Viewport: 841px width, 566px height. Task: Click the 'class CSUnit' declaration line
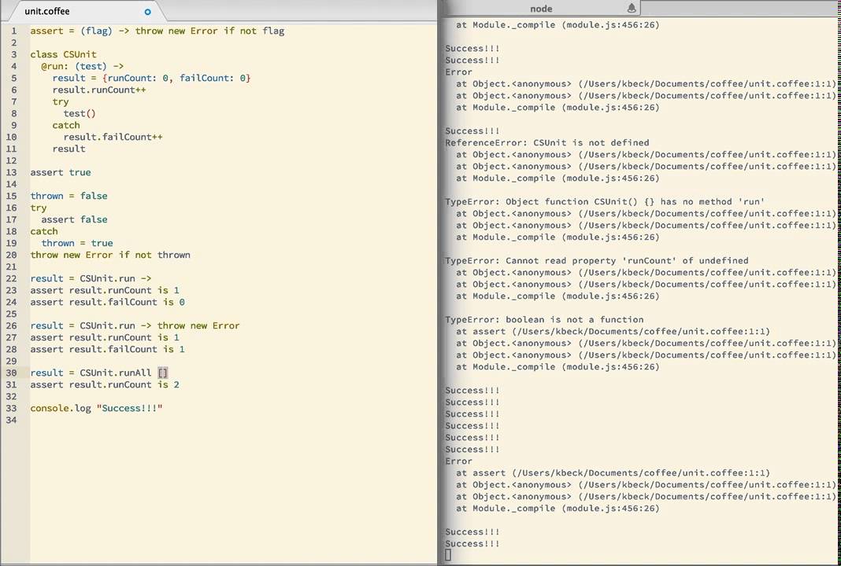tap(63, 54)
